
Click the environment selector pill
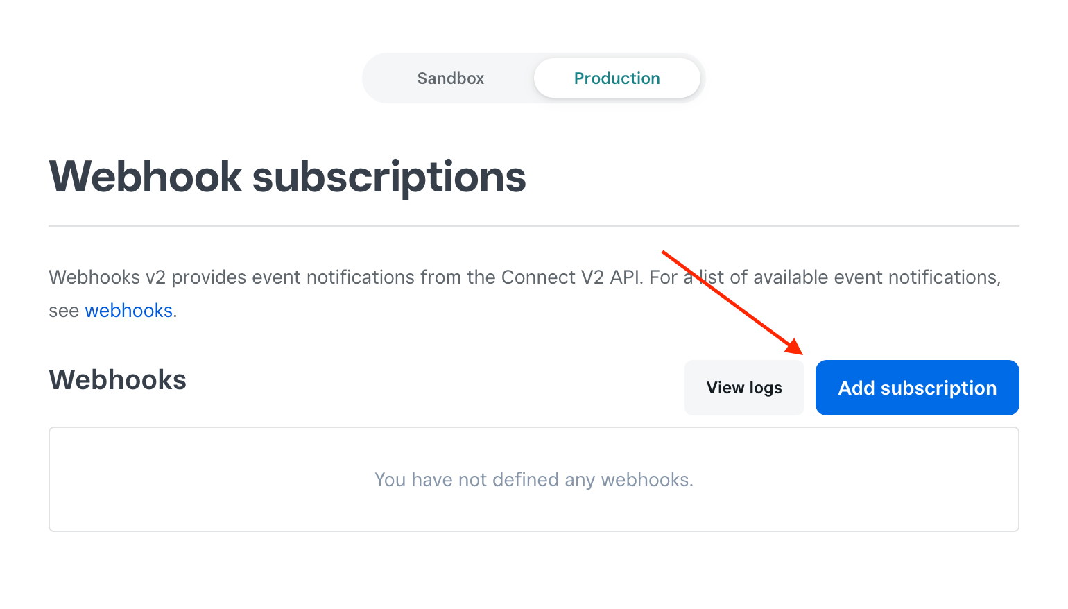[x=533, y=78]
